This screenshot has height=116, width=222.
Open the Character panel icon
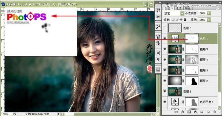158,53
